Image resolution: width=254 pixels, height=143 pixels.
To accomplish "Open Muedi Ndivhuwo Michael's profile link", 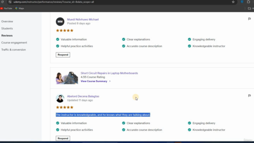I will click(x=83, y=19).
